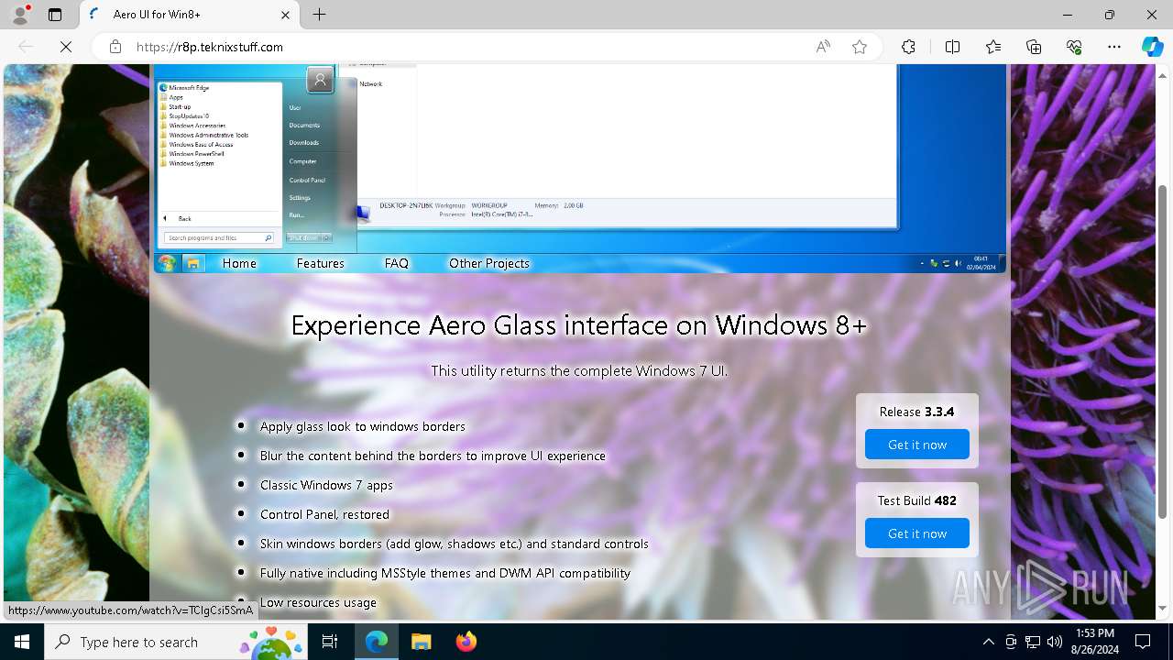Select the Aero UI for Win8+ tab

(x=191, y=15)
